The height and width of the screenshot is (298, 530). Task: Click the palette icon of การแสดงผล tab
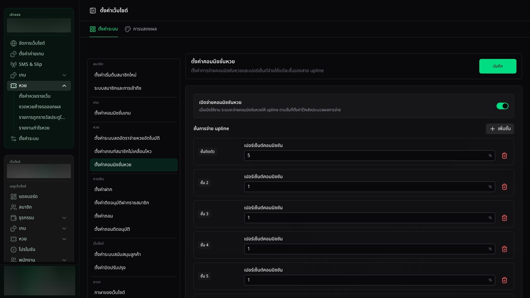point(128,29)
